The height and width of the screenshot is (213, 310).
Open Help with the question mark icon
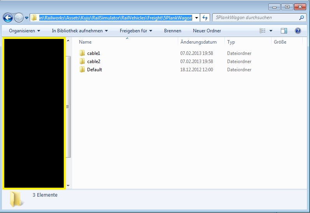pos(298,31)
